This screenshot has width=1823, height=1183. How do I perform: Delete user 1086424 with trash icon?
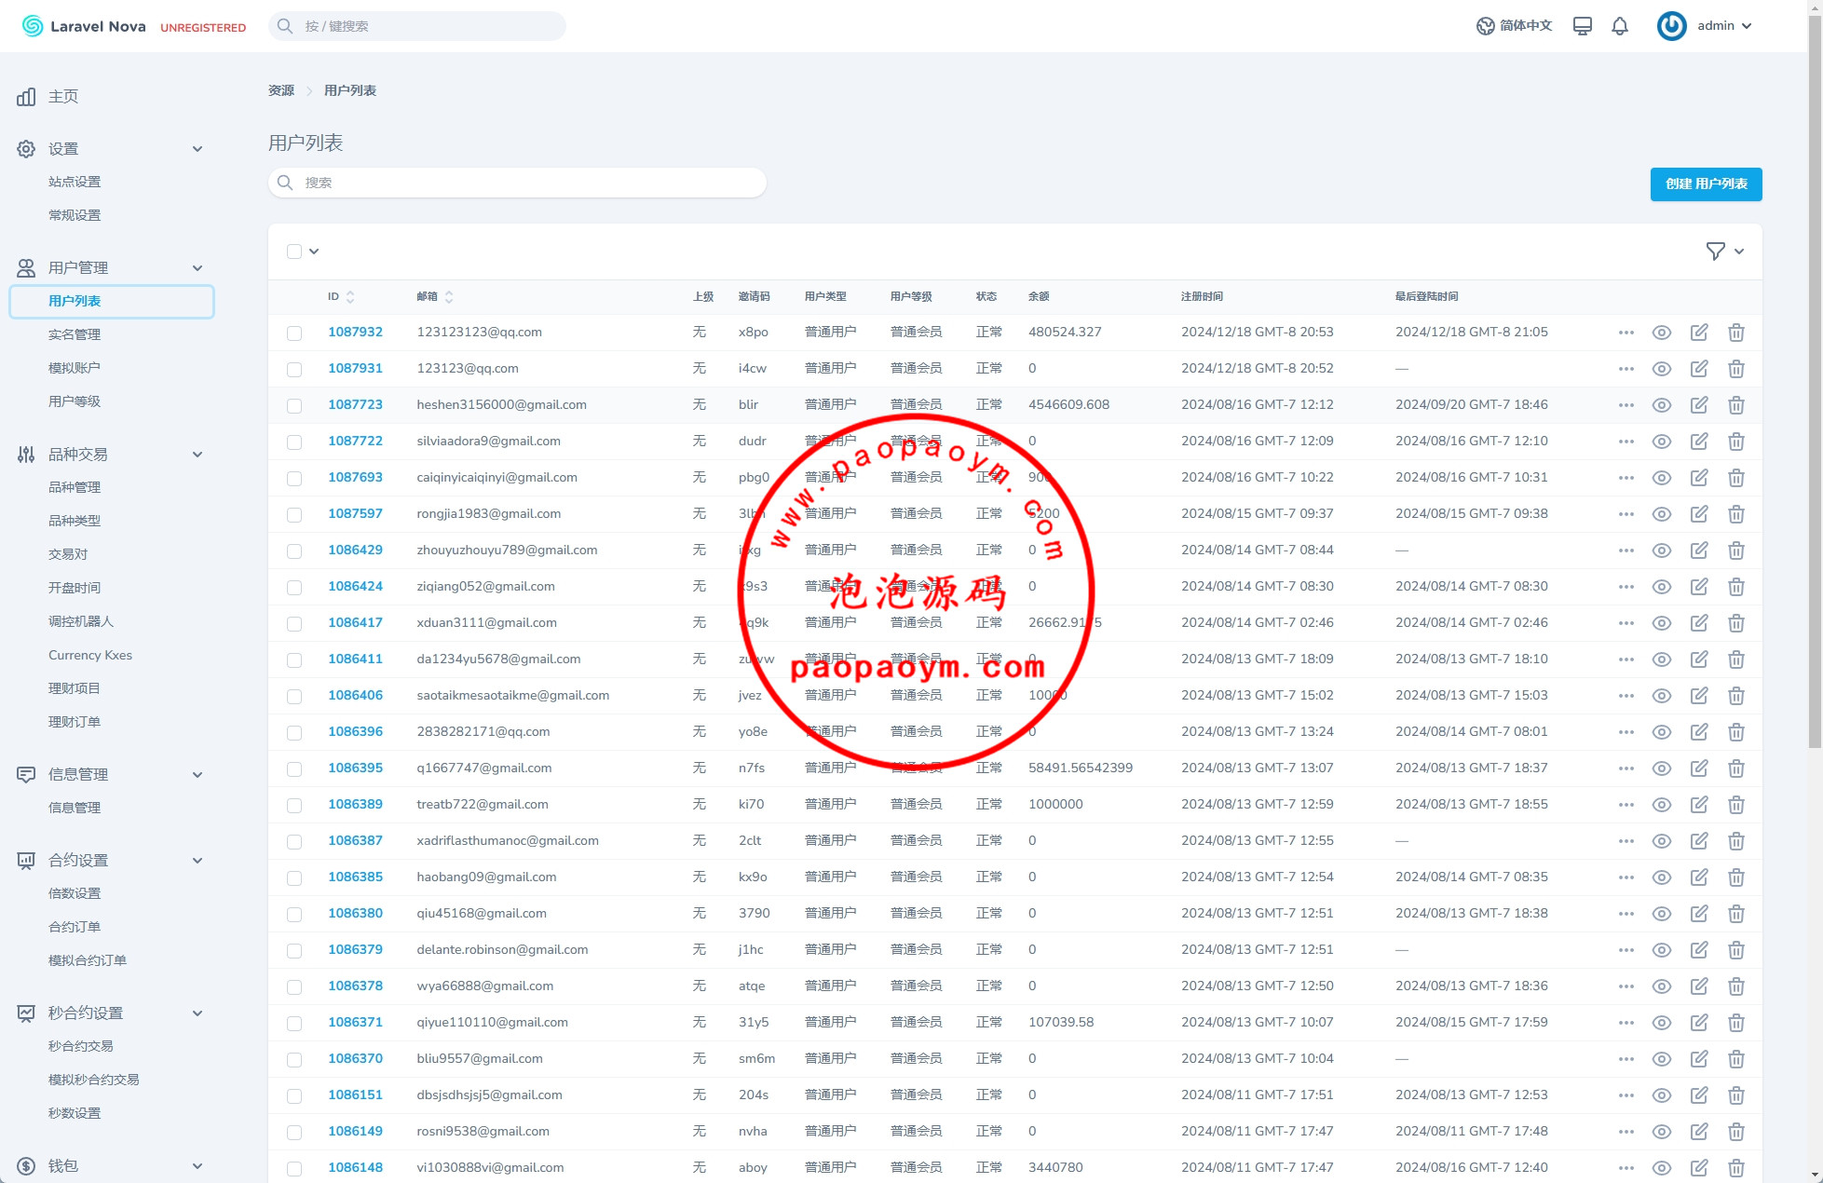(1736, 587)
